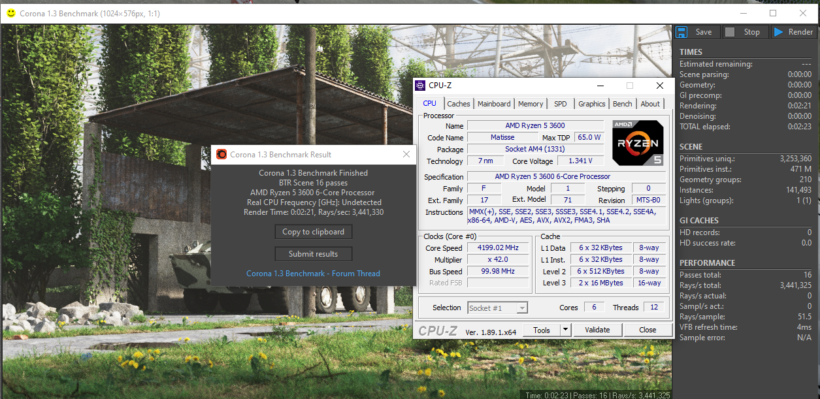Click the empty Rated FSB field
Screen dimensions: 820x399
(x=499, y=283)
